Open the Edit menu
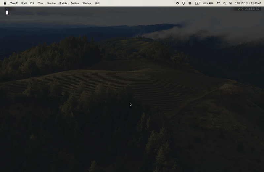The height and width of the screenshot is (172, 264). pos(32,3)
